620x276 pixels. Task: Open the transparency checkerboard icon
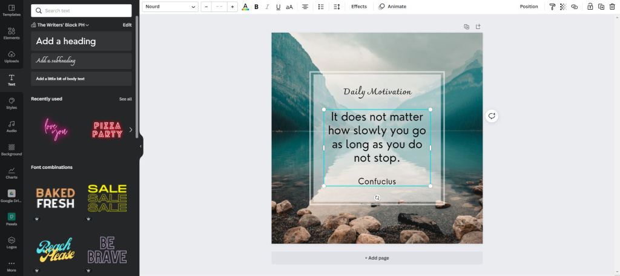tap(563, 7)
